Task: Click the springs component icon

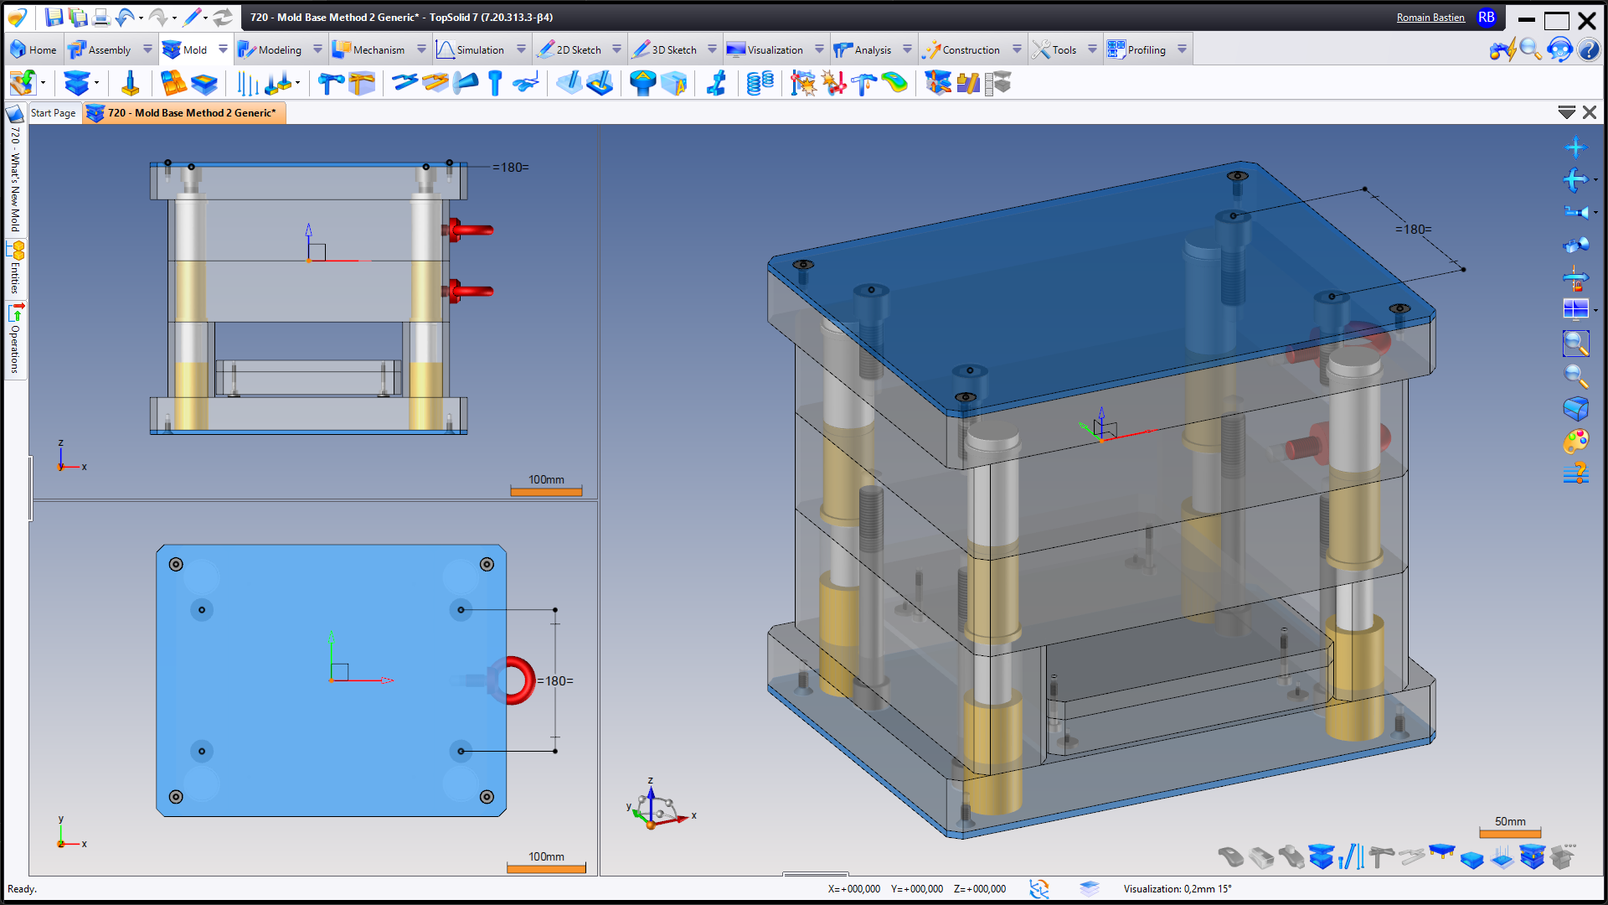Action: click(760, 83)
